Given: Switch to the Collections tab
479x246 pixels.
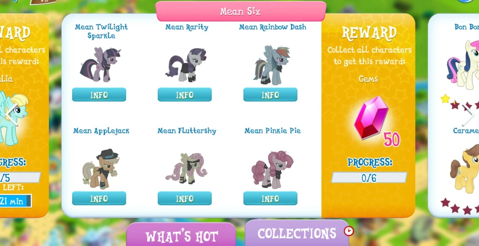Looking at the screenshot, I should (x=297, y=233).
